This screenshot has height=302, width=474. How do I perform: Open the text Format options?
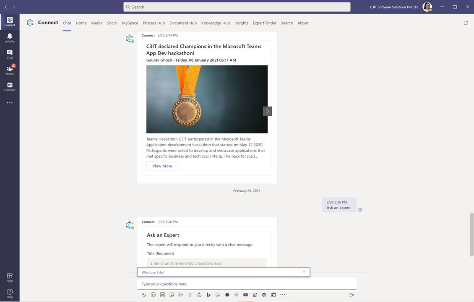click(x=144, y=295)
